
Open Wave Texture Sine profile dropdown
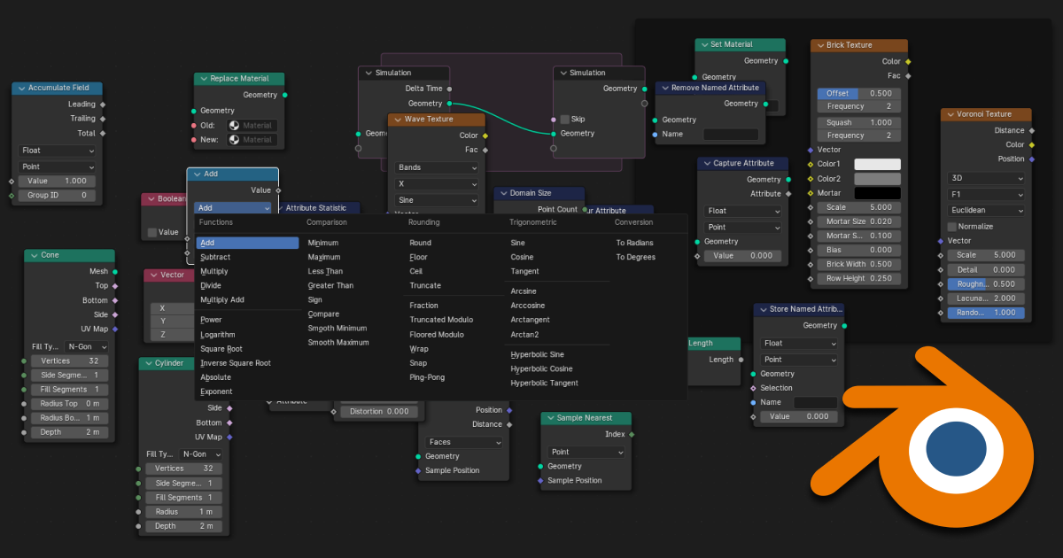click(437, 200)
